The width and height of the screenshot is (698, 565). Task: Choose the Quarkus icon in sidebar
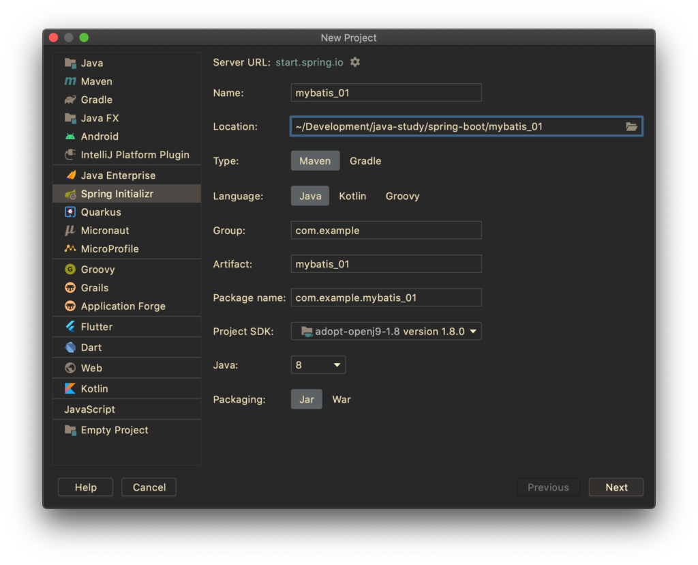pos(70,212)
